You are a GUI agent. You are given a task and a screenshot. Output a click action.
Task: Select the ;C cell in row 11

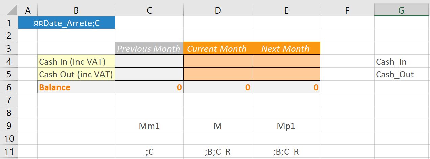(149, 152)
